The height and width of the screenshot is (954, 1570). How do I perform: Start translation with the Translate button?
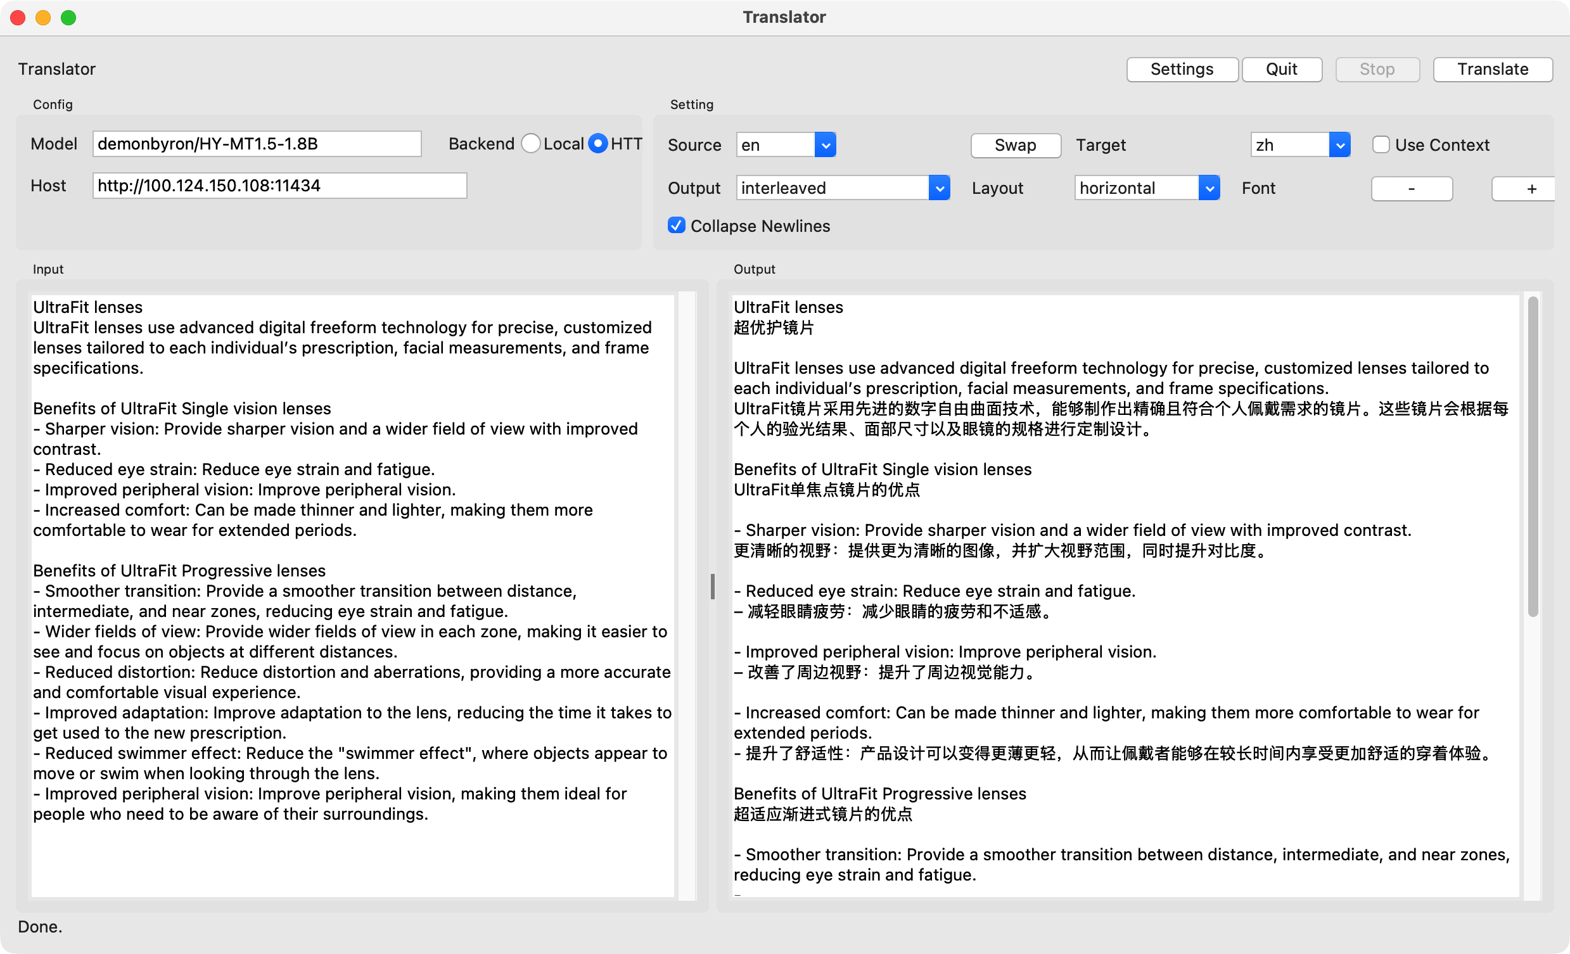[1493, 69]
